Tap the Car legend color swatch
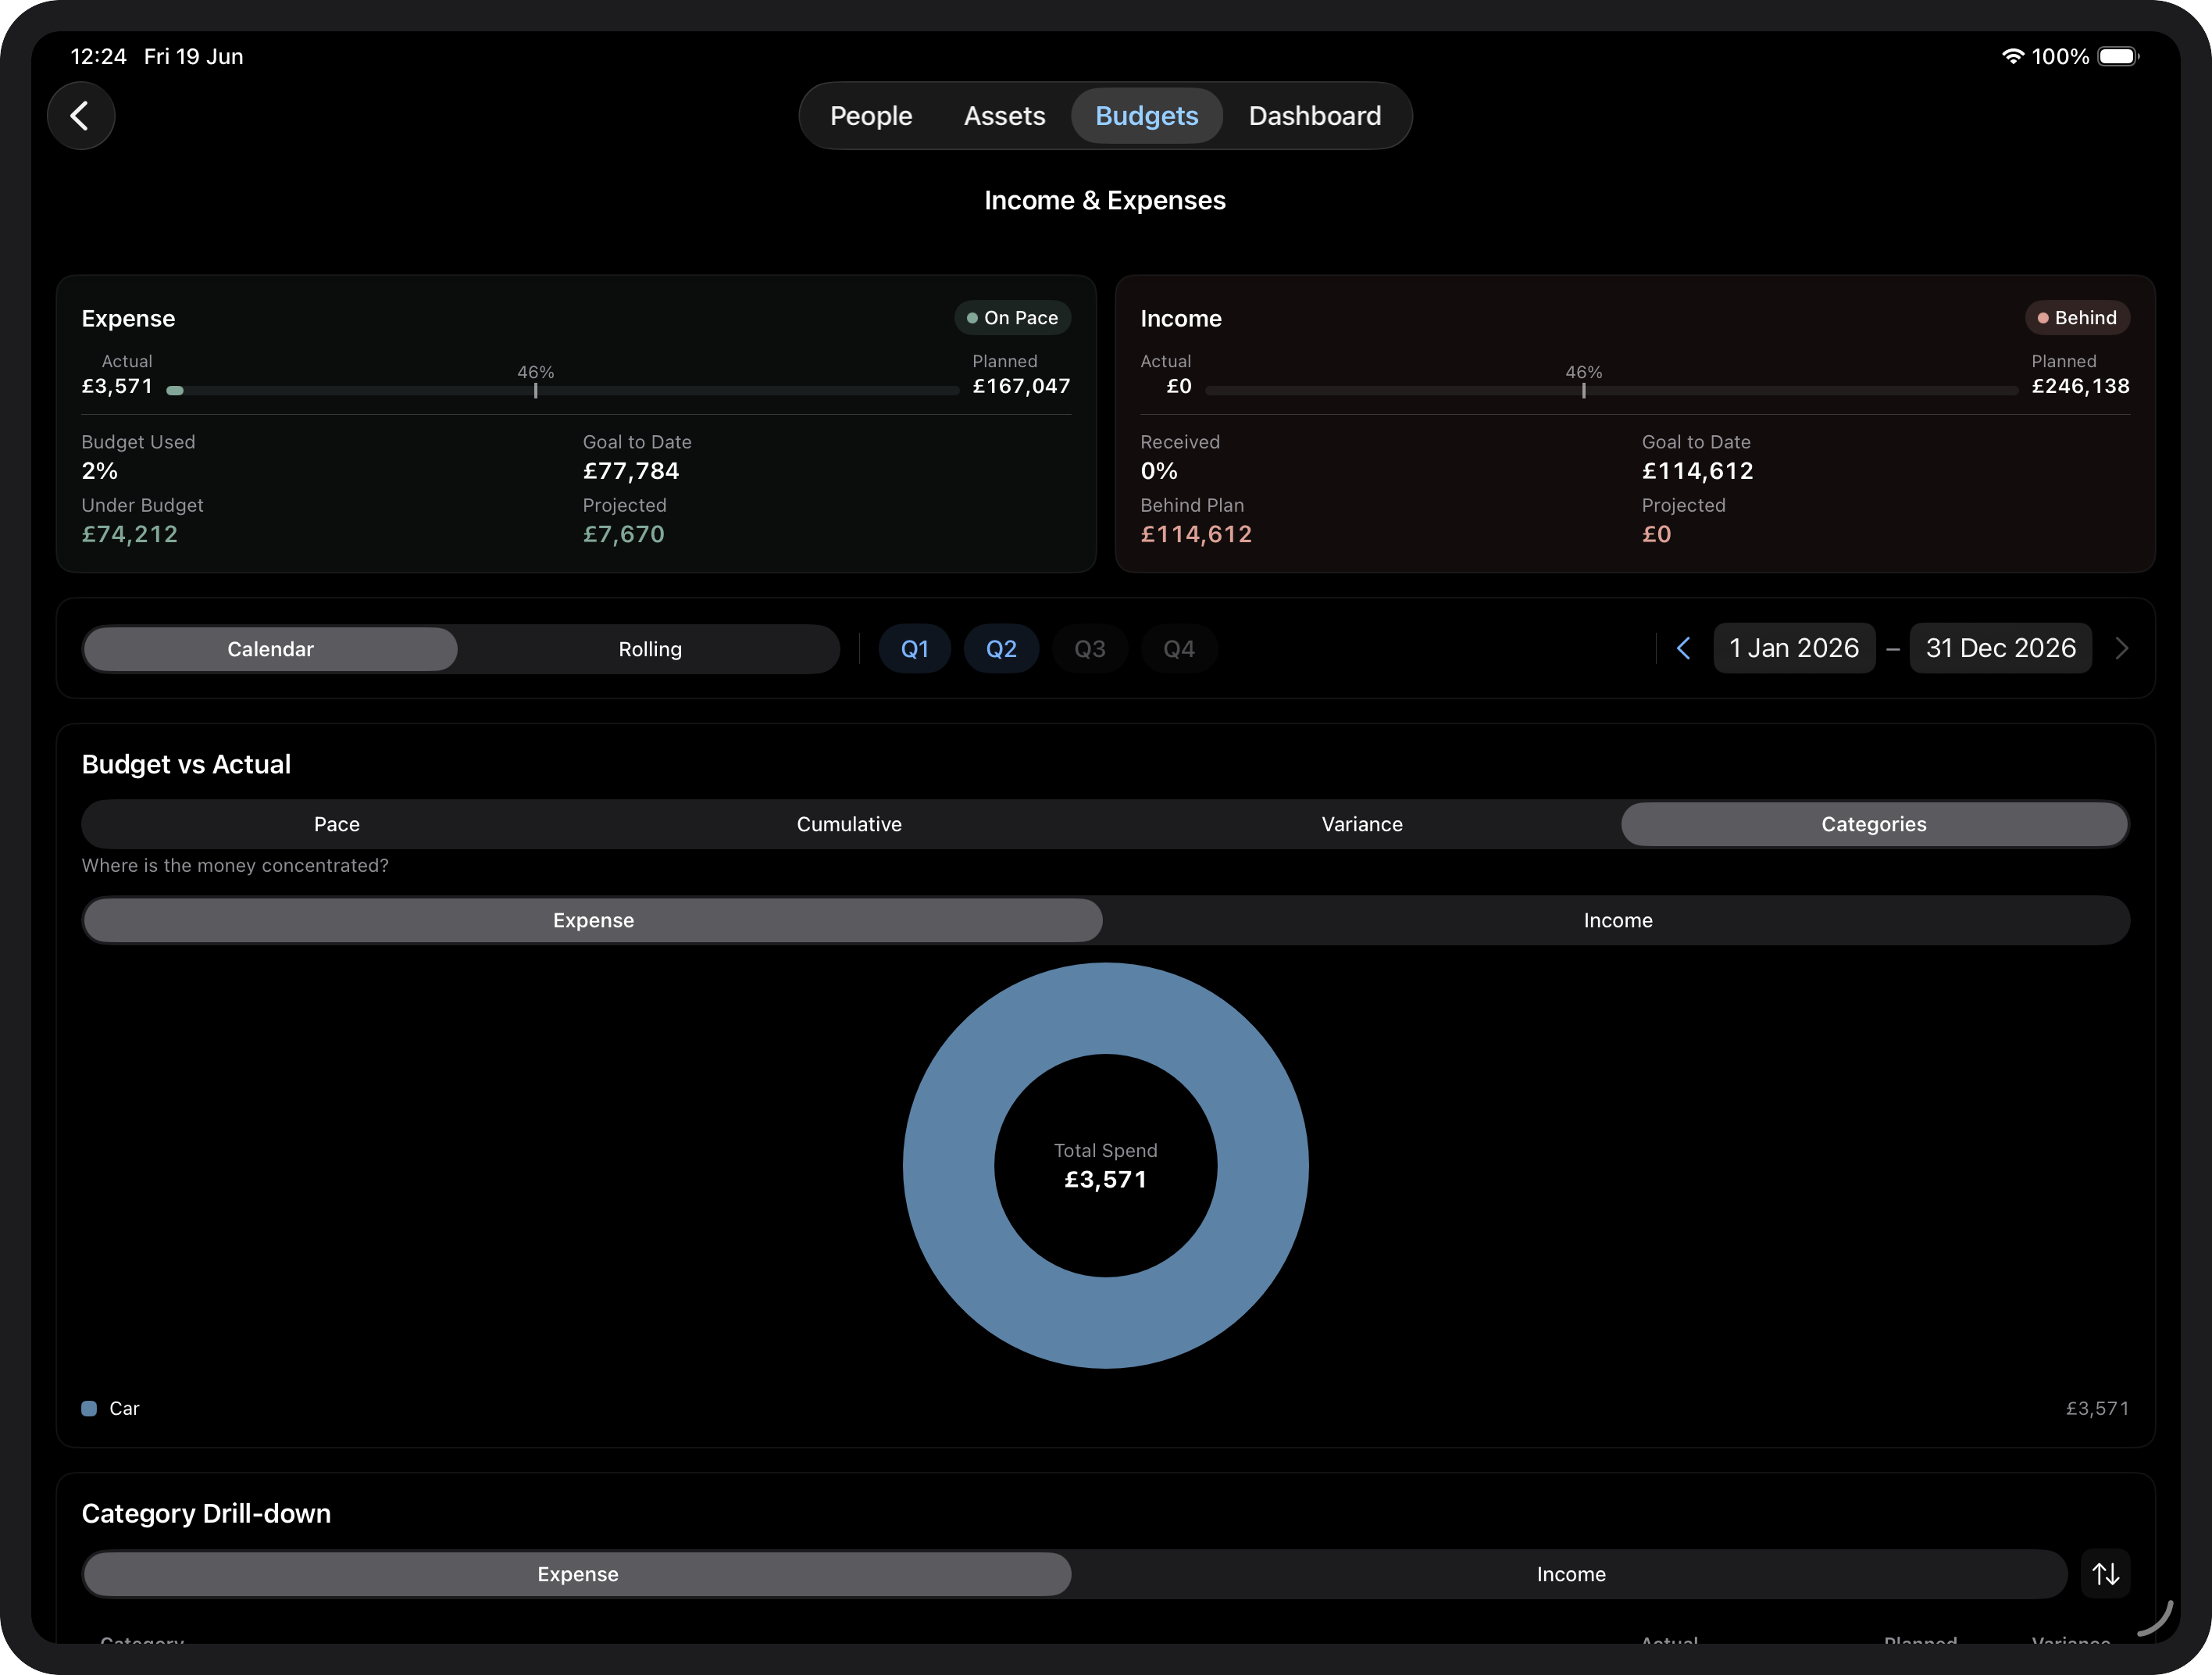Screen dimensions: 2212x1675 89,1408
